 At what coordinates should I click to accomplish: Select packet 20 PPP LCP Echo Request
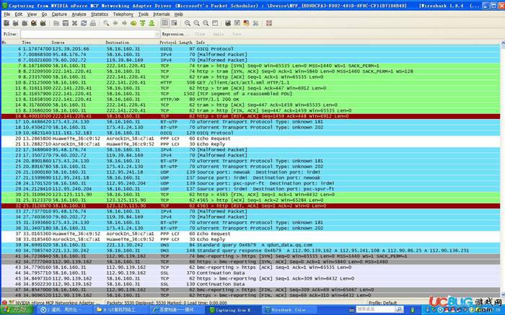[250, 138]
